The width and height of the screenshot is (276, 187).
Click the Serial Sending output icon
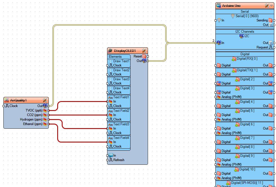tap(270, 20)
